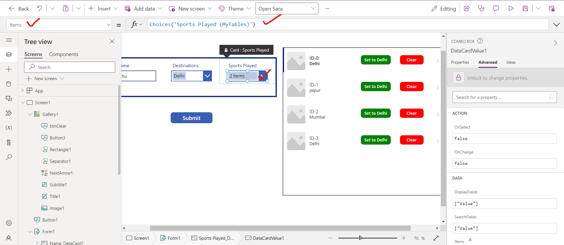Switch to the Components tab

click(63, 54)
